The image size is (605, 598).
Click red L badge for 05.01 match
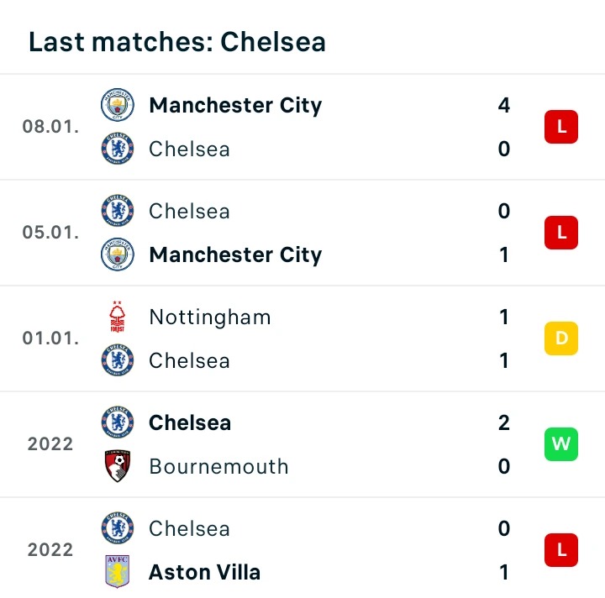tap(561, 233)
